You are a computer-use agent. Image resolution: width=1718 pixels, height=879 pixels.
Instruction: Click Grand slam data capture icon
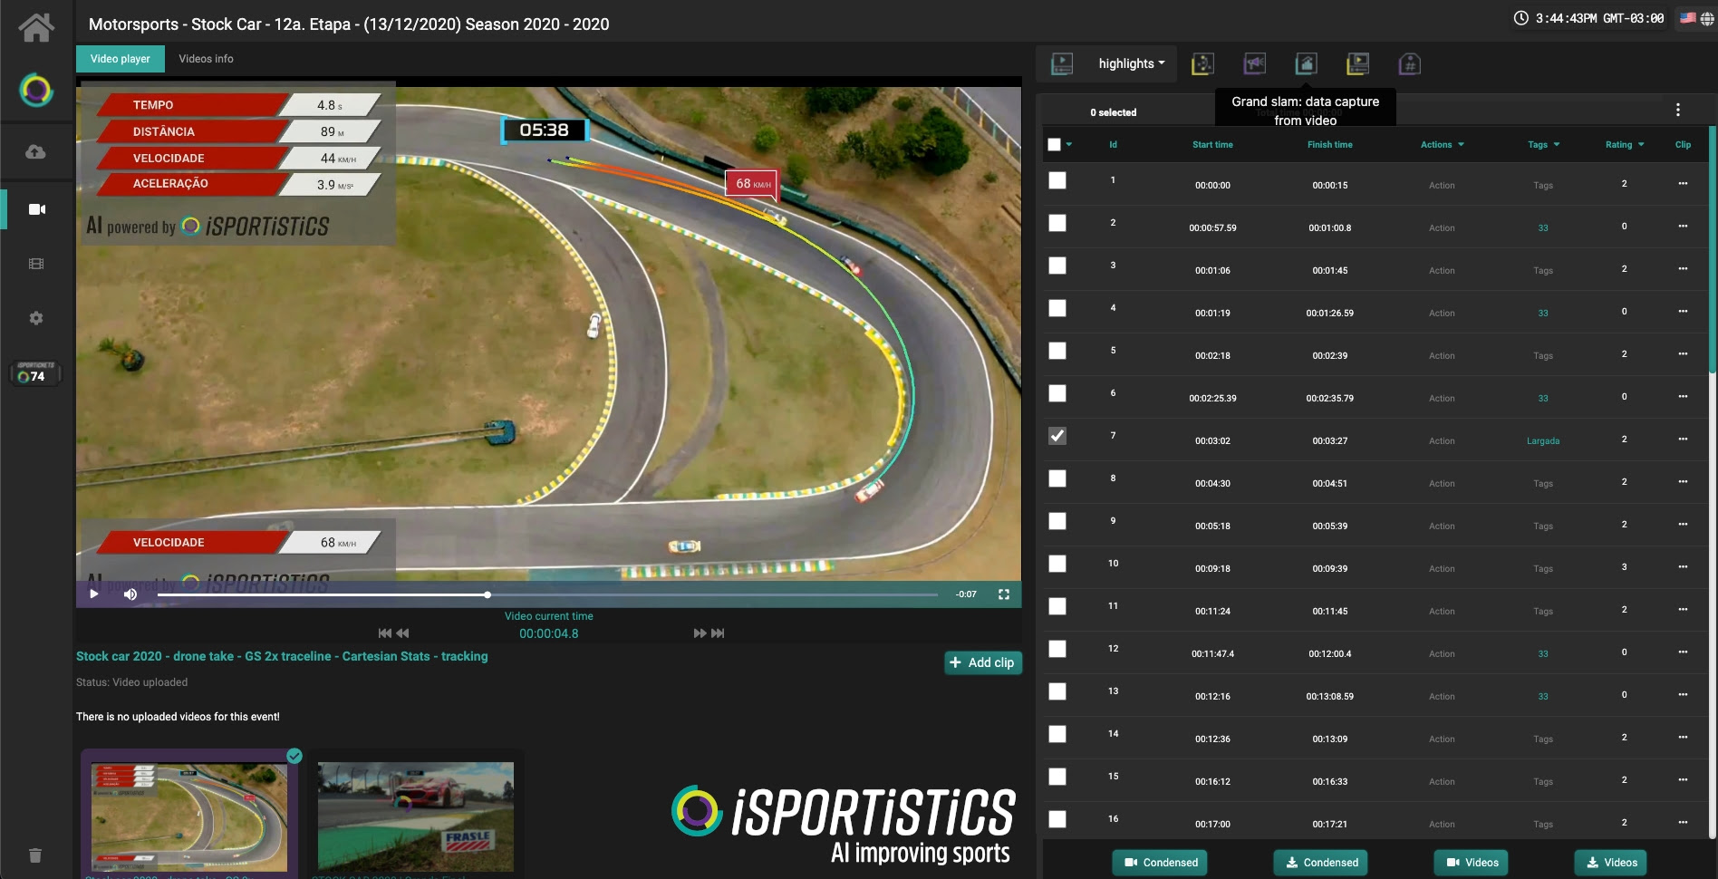coord(1306,63)
